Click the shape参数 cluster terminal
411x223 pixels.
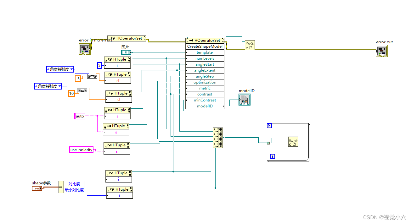click(x=37, y=188)
